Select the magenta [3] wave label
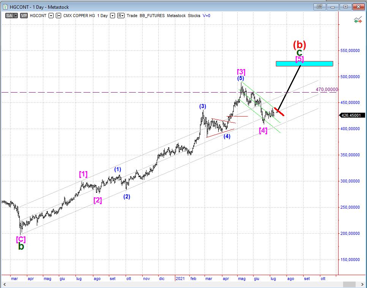This screenshot has width=367, height=288. (x=241, y=72)
